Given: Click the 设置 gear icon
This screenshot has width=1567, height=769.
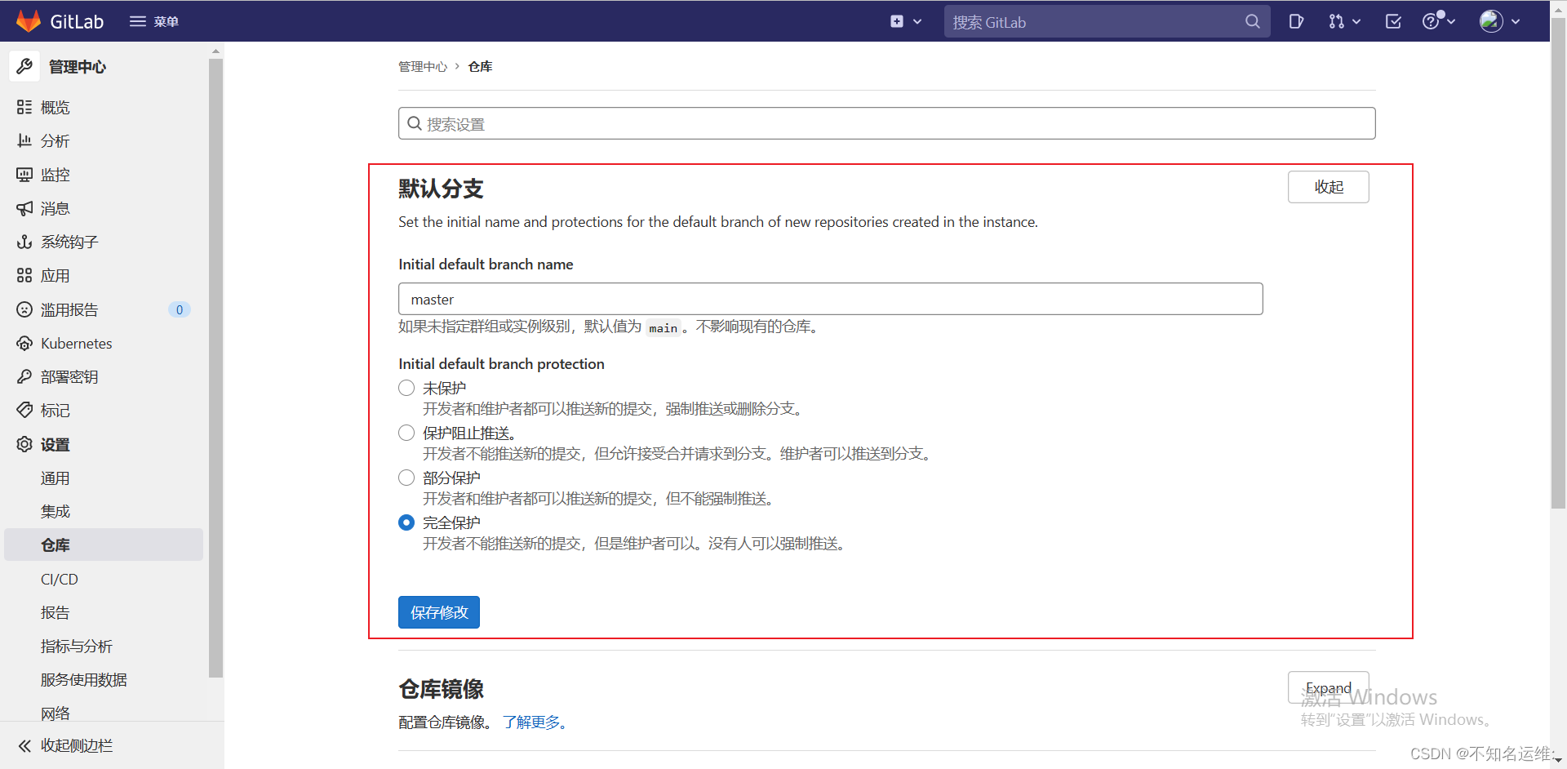Looking at the screenshot, I should (x=24, y=444).
